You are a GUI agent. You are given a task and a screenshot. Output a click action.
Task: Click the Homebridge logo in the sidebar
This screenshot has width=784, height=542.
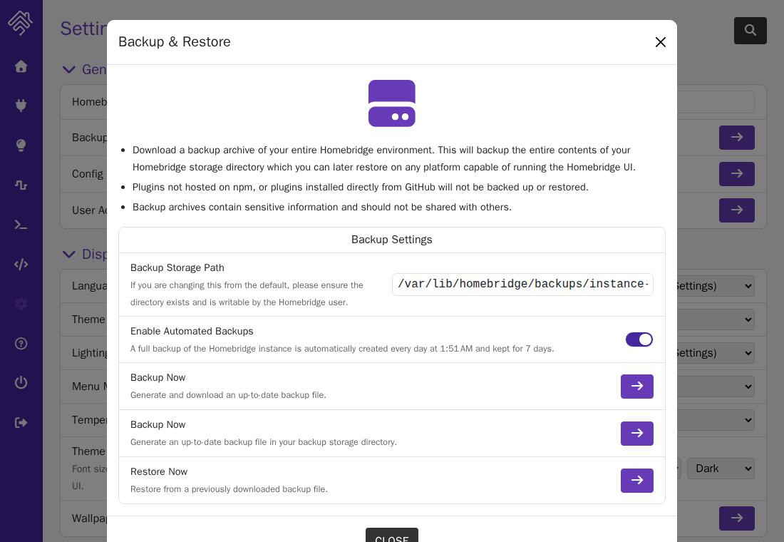[x=21, y=23]
